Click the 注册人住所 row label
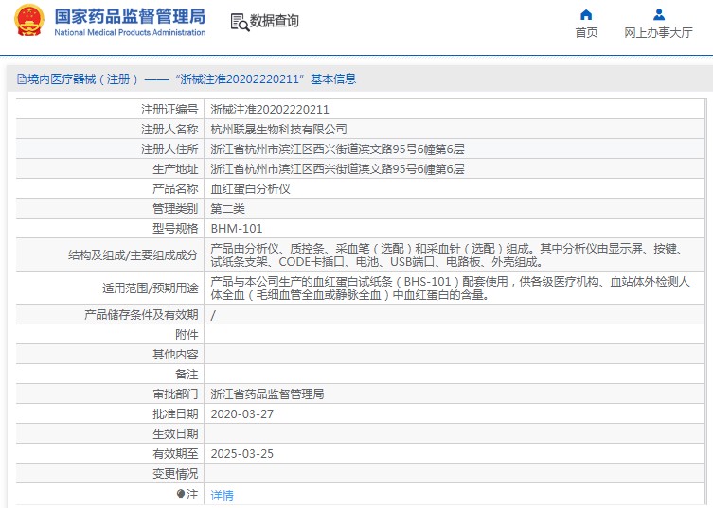 169,149
